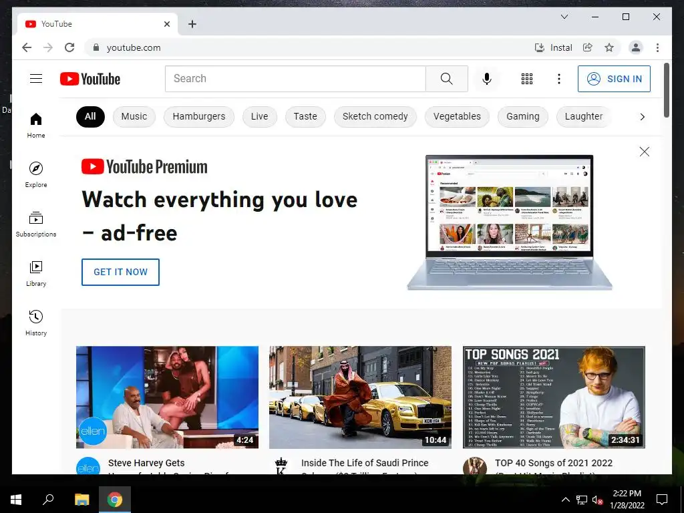Click Chrome icon in taskbar
Image resolution: width=684 pixels, height=513 pixels.
point(115,500)
